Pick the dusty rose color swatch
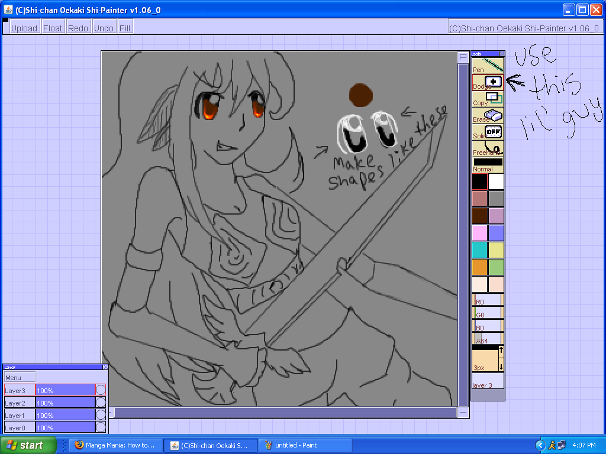Viewport: 606px width, 454px height. pyautogui.click(x=479, y=199)
